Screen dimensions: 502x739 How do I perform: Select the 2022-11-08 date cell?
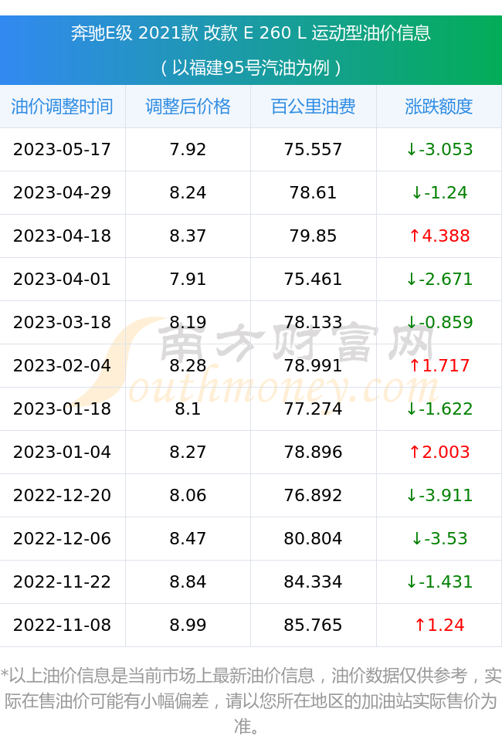[x=63, y=625]
